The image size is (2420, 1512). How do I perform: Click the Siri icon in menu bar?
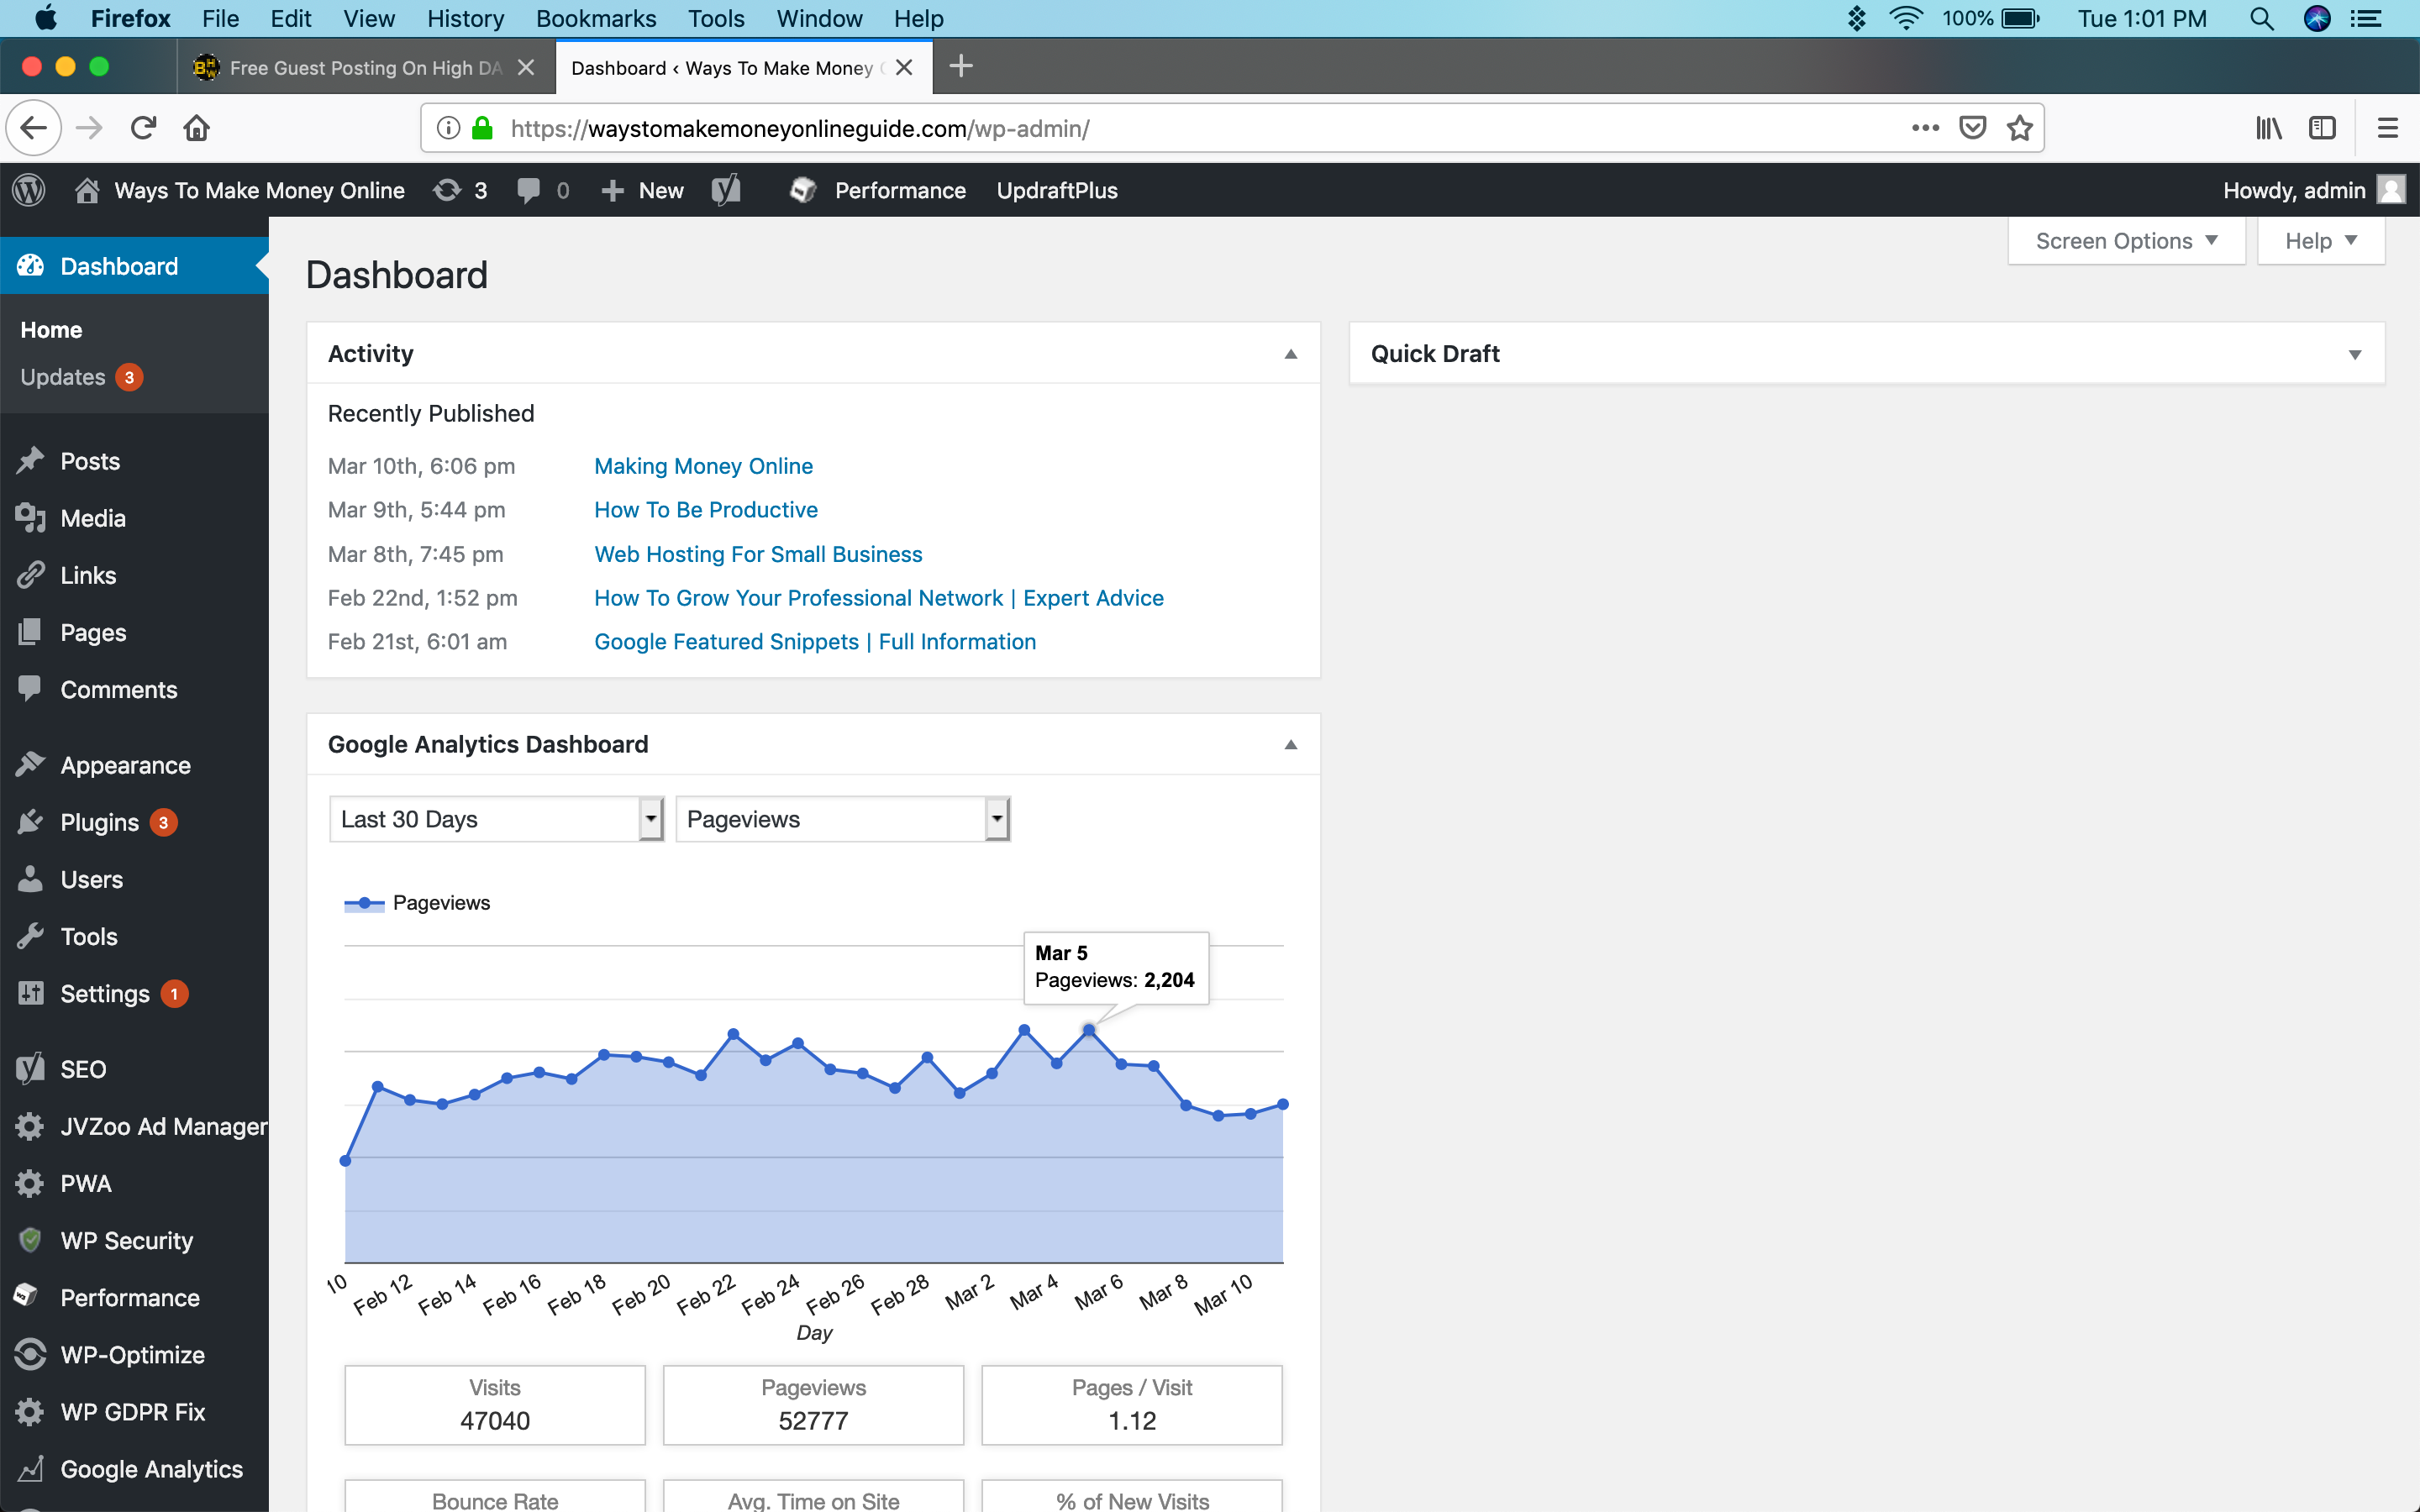coord(2317,19)
